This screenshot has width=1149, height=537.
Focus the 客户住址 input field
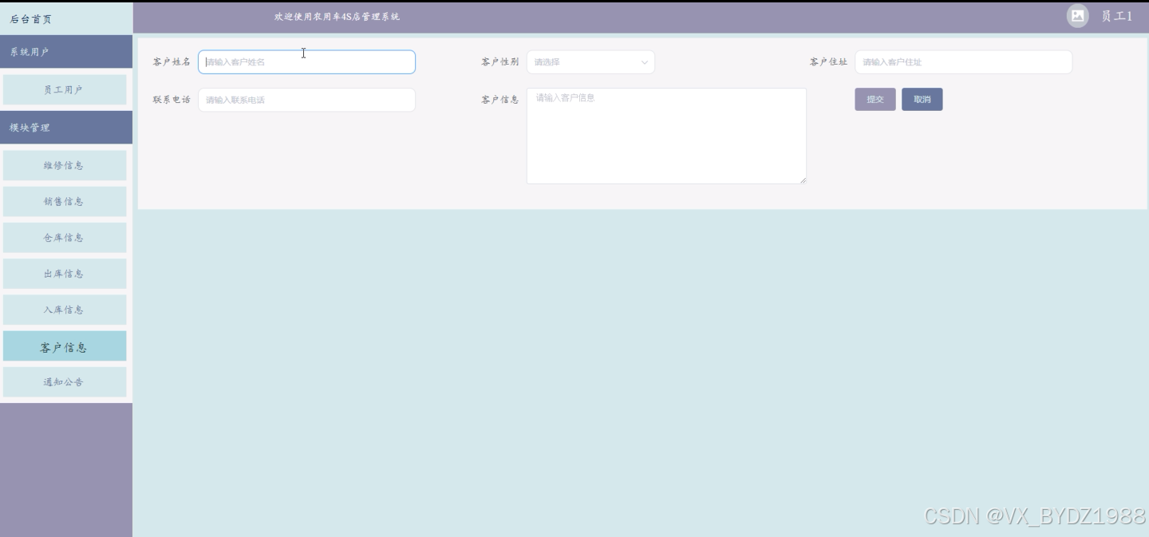[963, 62]
